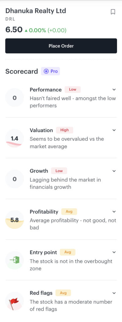Open the Pro badge next to Scorecard
Image resolution: width=122 pixels, height=322 pixels.
pos(50,71)
